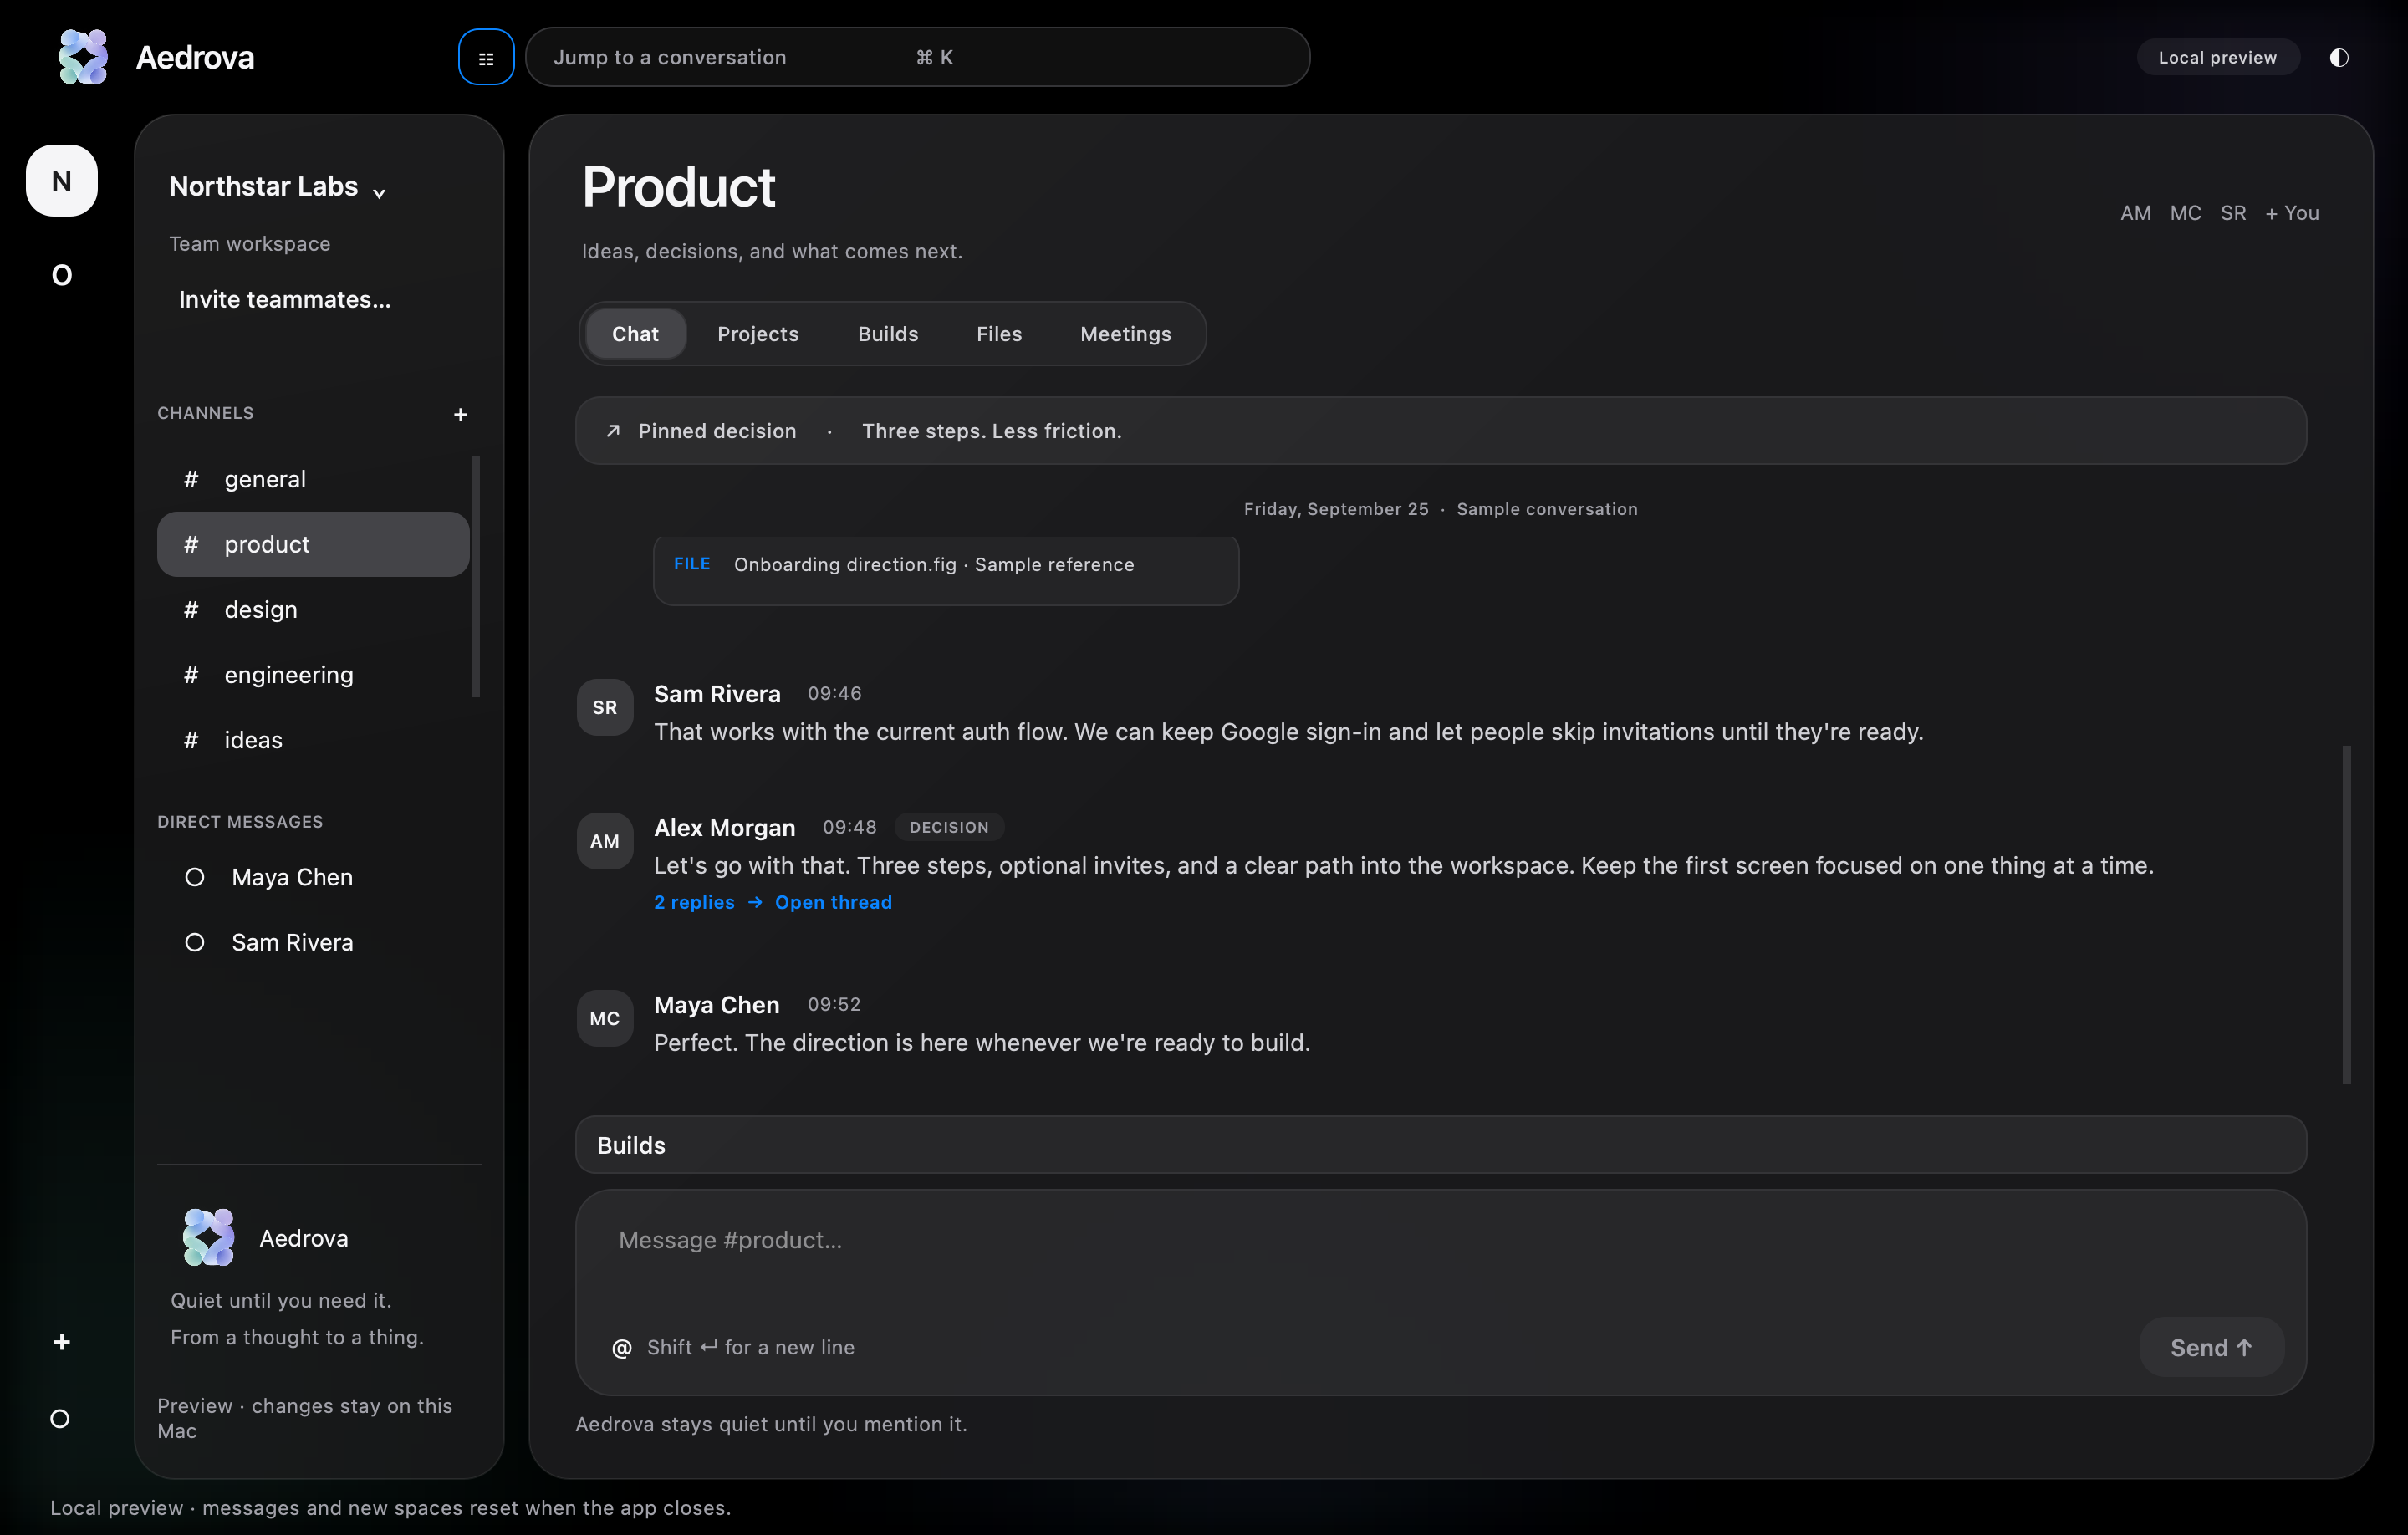Screen dimensions: 2408x1535
Task: Open the direct message with Sam Rivera
Action: (x=313, y=942)
